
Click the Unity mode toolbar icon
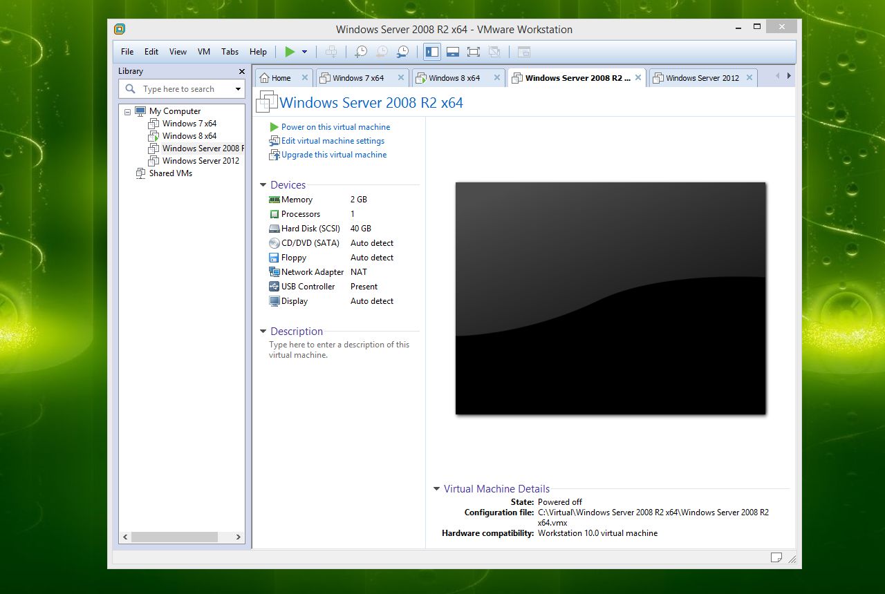494,52
